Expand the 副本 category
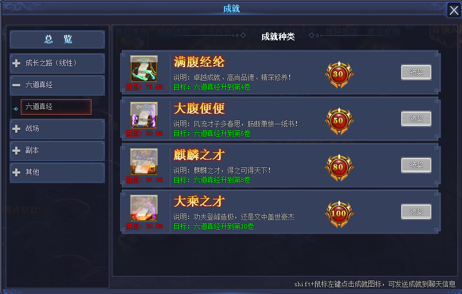462x294 pixels. (x=57, y=151)
